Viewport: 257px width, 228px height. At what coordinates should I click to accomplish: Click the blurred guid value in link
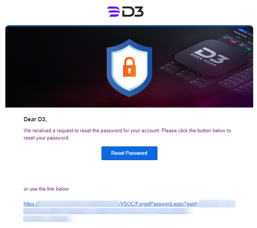tap(217, 204)
